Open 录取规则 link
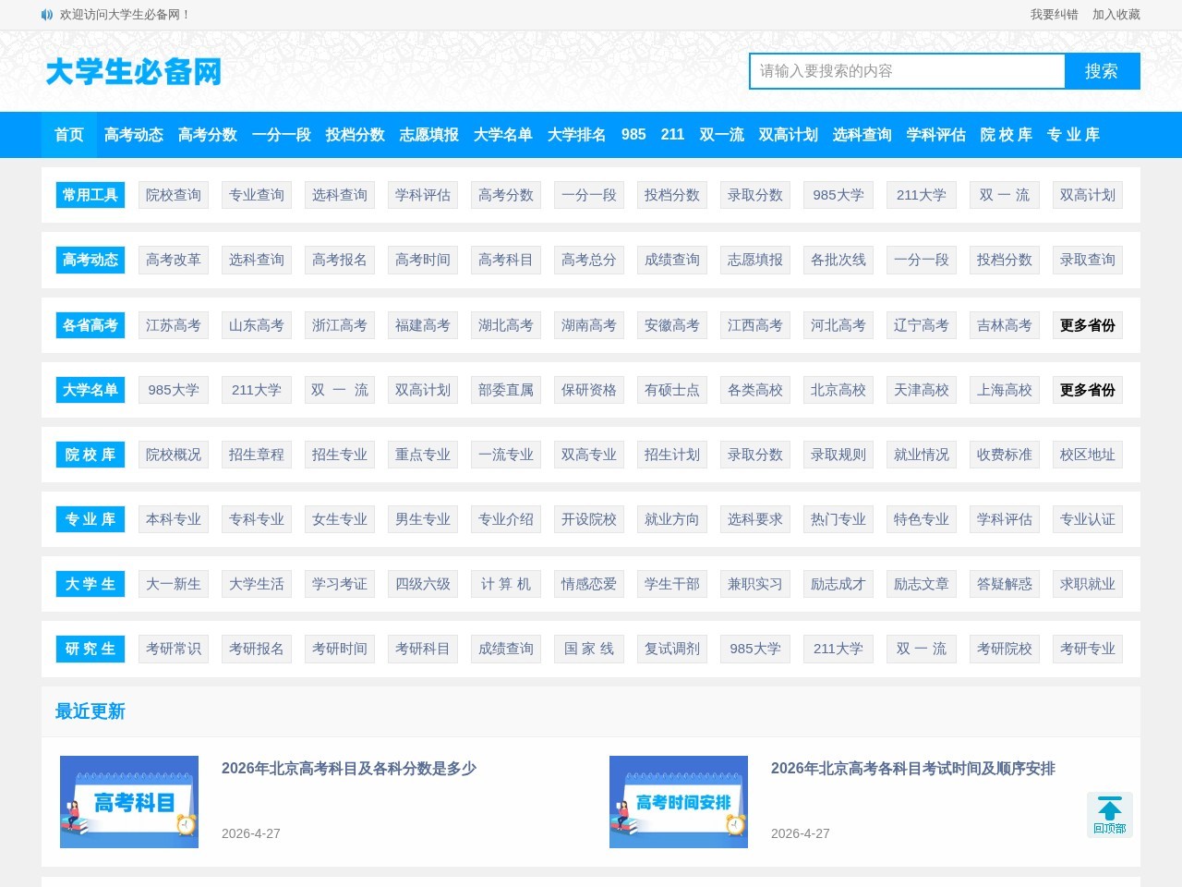The width and height of the screenshot is (1182, 887). [x=838, y=455]
